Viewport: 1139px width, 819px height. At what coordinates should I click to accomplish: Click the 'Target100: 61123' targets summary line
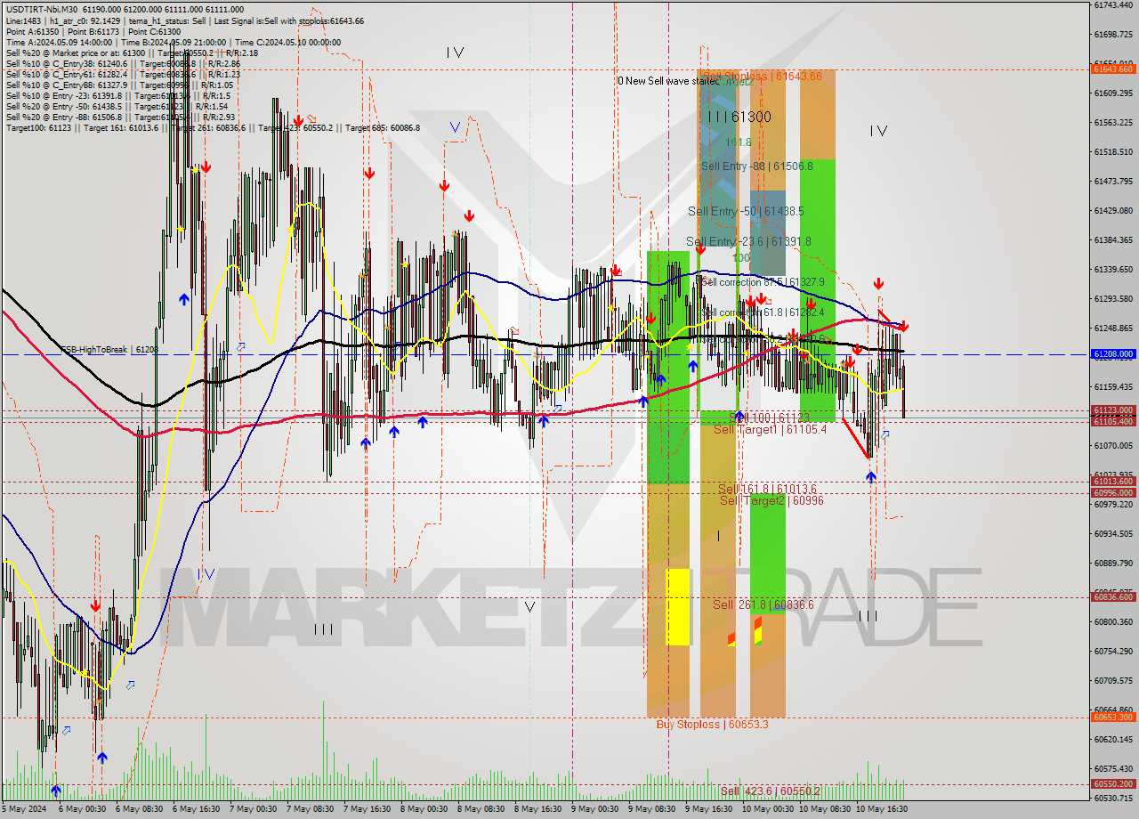[x=213, y=127]
